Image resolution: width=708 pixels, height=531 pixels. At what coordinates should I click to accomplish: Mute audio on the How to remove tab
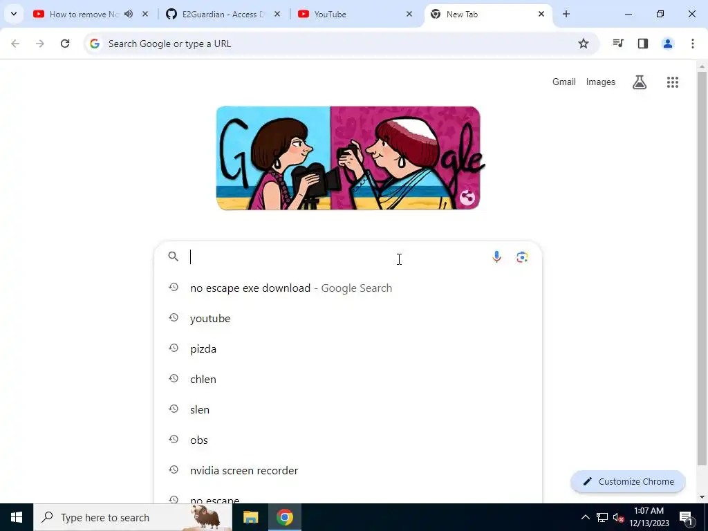[x=129, y=14]
